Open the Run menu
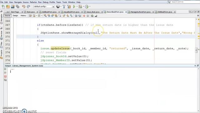200x113 pixels. click(x=40, y=2)
